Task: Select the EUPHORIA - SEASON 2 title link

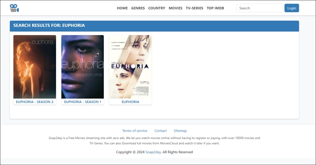Action: 35,102
